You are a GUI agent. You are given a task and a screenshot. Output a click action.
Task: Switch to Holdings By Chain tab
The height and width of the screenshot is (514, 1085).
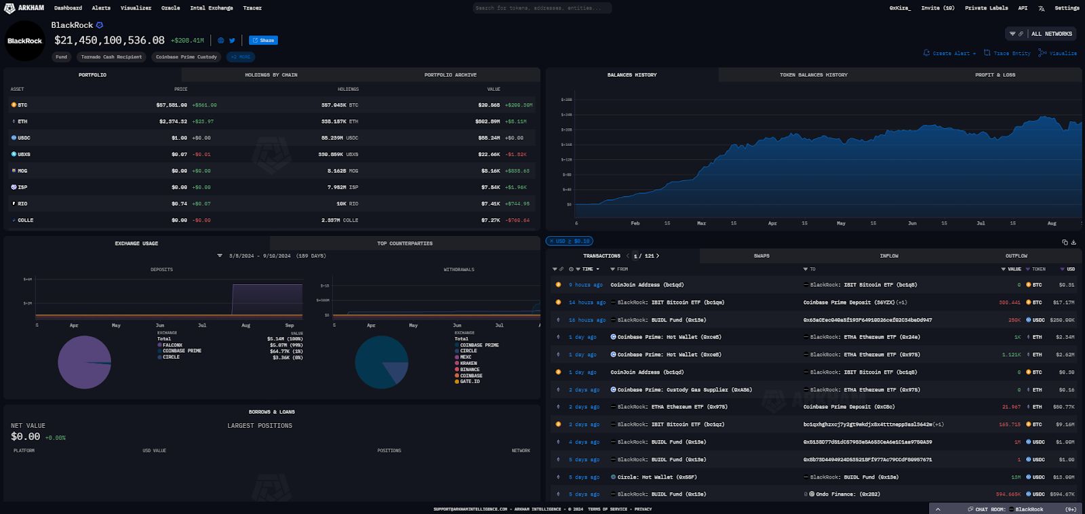click(x=271, y=75)
